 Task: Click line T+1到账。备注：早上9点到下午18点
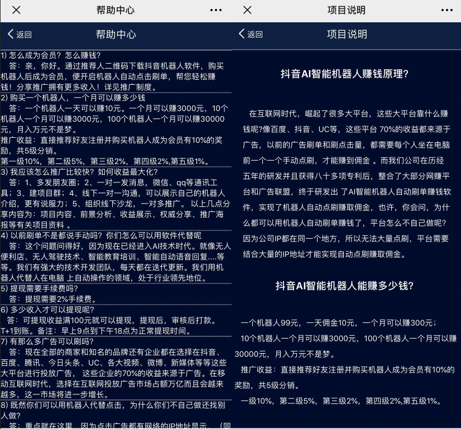[97, 331]
